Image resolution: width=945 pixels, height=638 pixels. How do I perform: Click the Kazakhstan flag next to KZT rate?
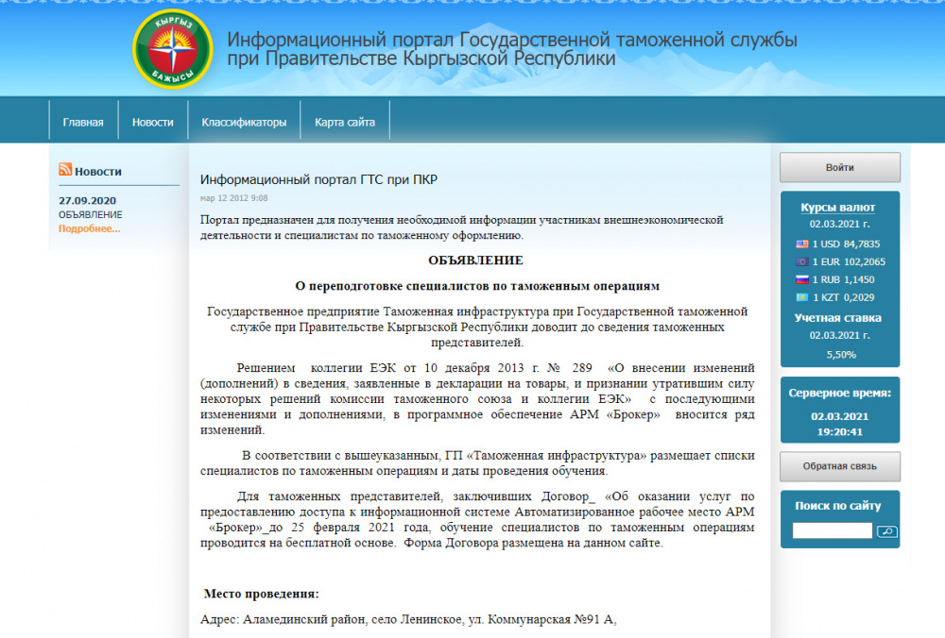[802, 297]
